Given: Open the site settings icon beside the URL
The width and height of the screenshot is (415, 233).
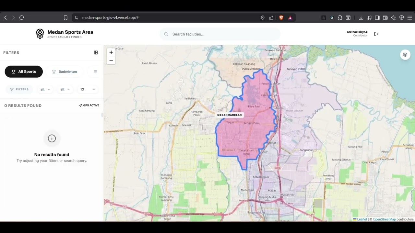Looking at the screenshot, I should pyautogui.click(x=76, y=18).
